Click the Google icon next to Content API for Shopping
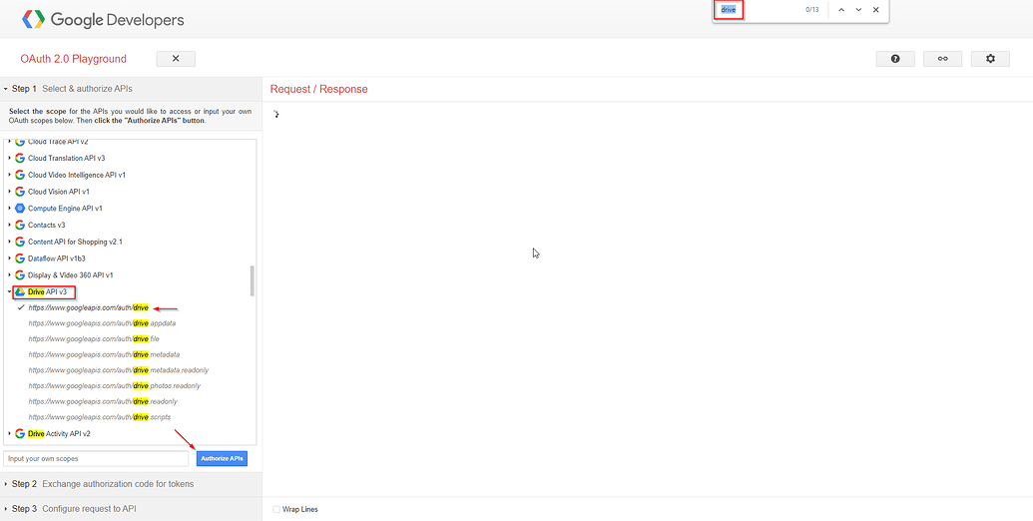The width and height of the screenshot is (1033, 521). coord(20,242)
